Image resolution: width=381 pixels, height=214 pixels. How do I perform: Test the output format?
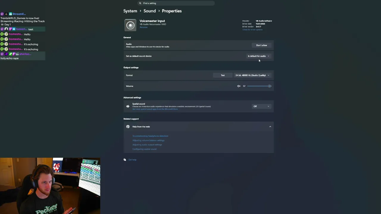(223, 75)
